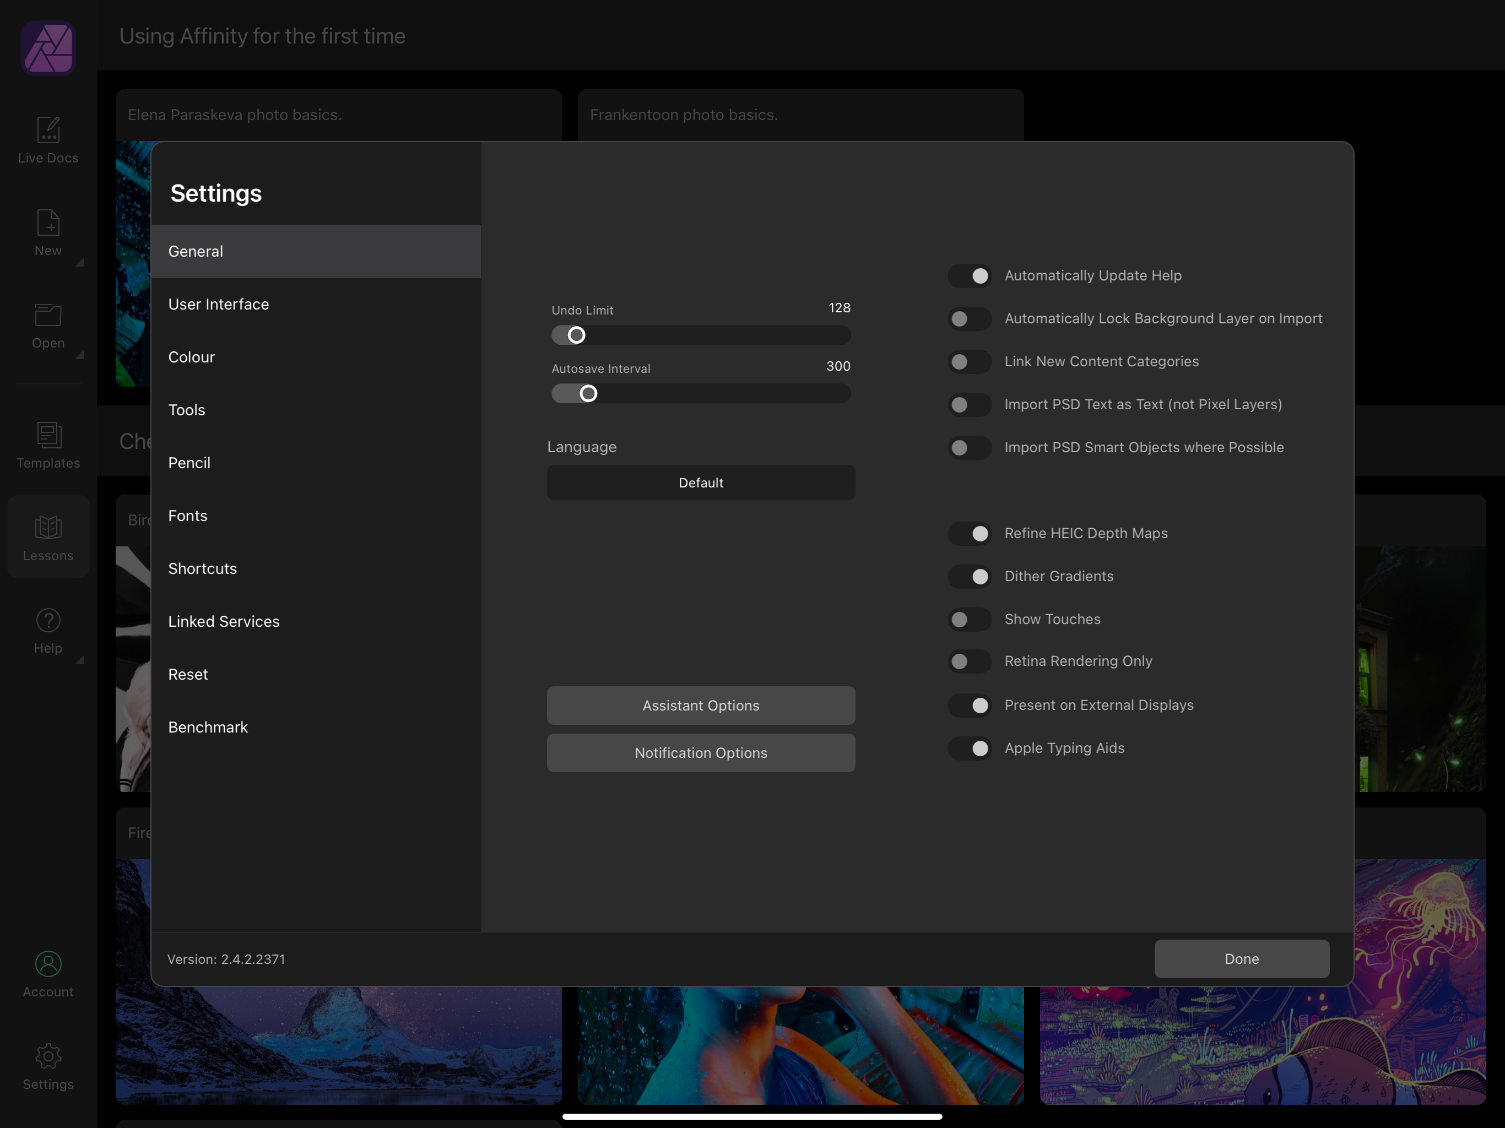1505x1128 pixels.
Task: Create a New document from sidebar
Action: coord(47,232)
